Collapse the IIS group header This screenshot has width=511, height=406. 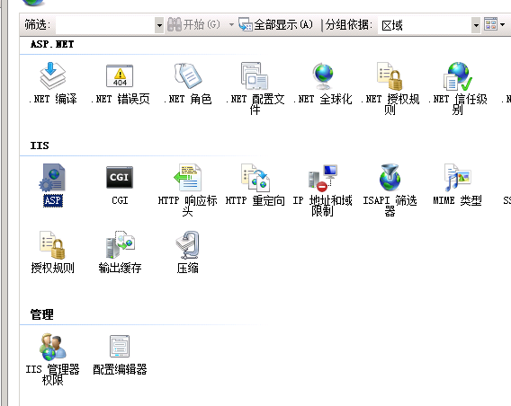[x=40, y=146]
